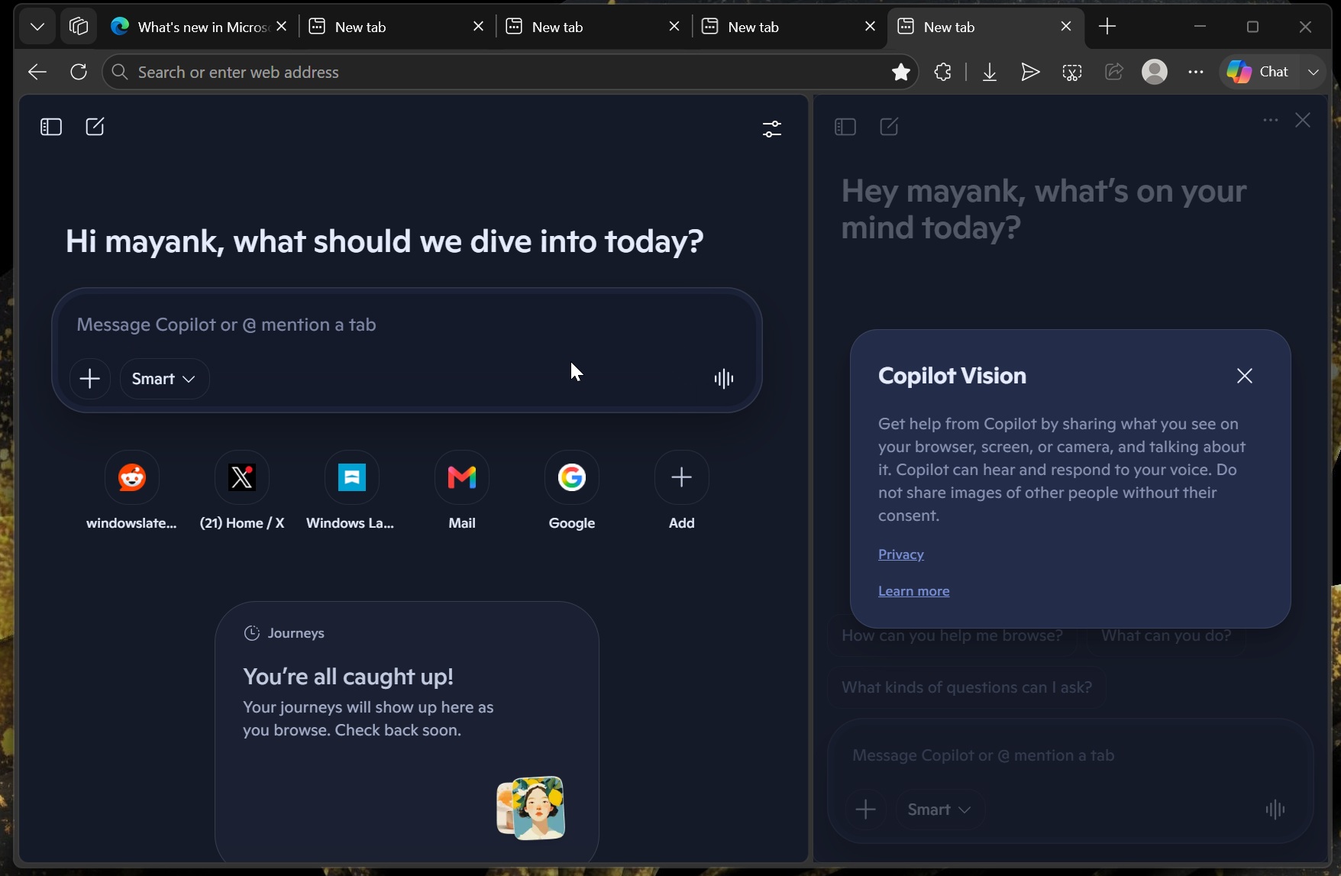1341x876 pixels.
Task: Click the side pane Message Copilot input field
Action: [1069, 755]
